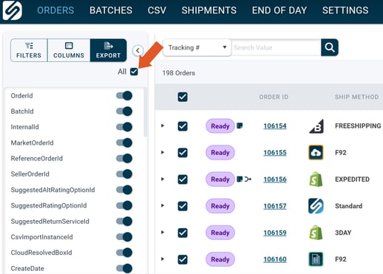Click the Ready status on order 106156
Screen dimensions: 383x274
coord(220,179)
